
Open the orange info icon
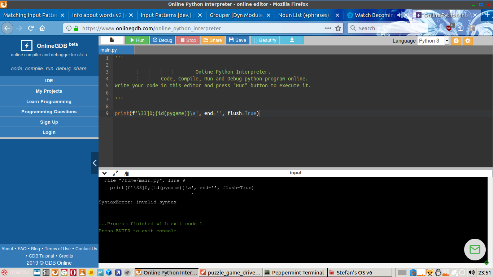click(456, 41)
